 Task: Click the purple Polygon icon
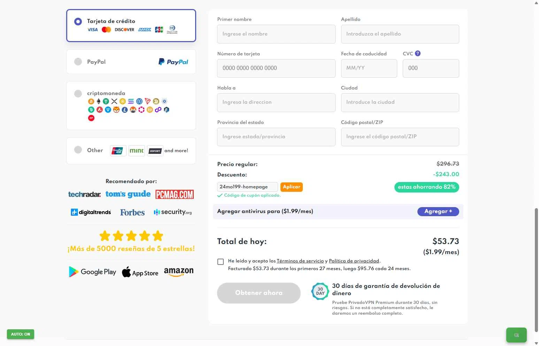(x=158, y=110)
